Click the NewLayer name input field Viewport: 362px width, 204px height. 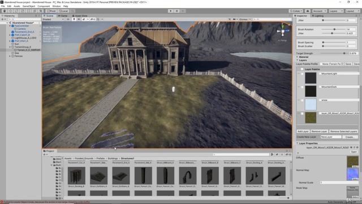(x=331, y=137)
